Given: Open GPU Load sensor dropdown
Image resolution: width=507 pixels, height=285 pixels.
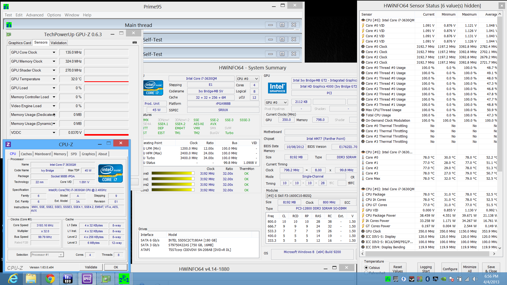Looking at the screenshot, I should [x=54, y=88].
